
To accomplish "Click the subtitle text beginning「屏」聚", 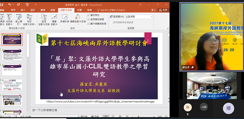I will (x=100, y=67).
